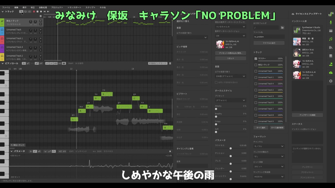Click the x2 zoom button in parameter panel
The height and width of the screenshot is (188, 335).
[60, 151]
